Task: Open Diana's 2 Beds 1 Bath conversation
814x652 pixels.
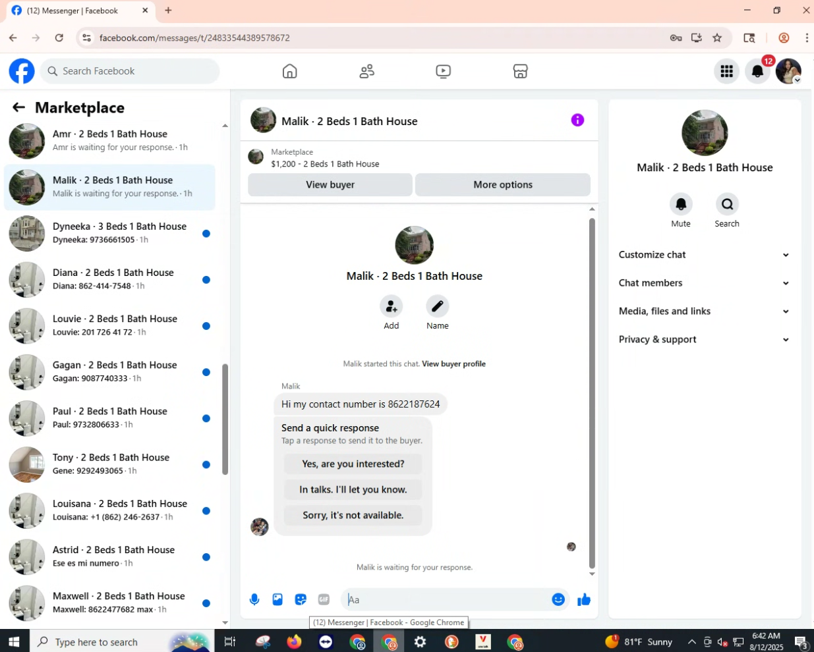Action: click(109, 279)
